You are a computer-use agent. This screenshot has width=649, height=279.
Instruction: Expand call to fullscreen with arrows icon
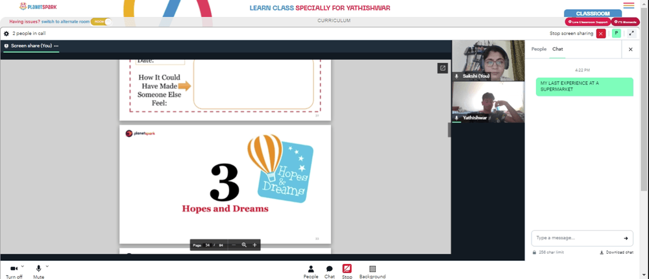tap(631, 34)
